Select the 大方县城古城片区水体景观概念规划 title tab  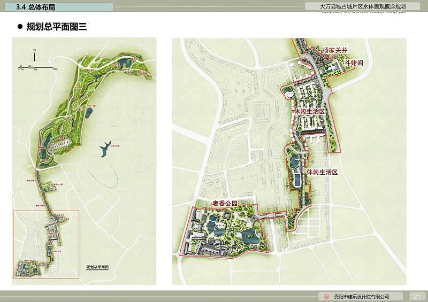[363, 7]
